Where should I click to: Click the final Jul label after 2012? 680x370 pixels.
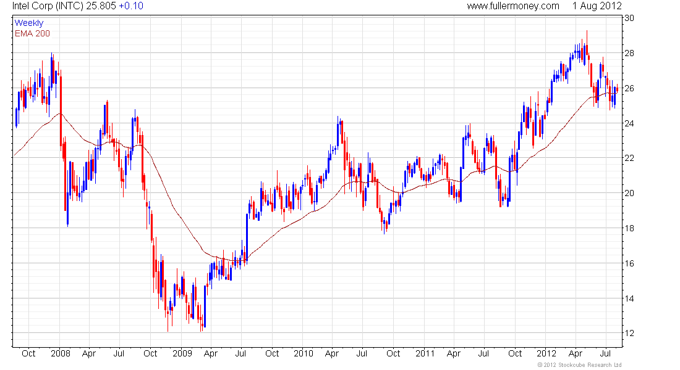606,353
